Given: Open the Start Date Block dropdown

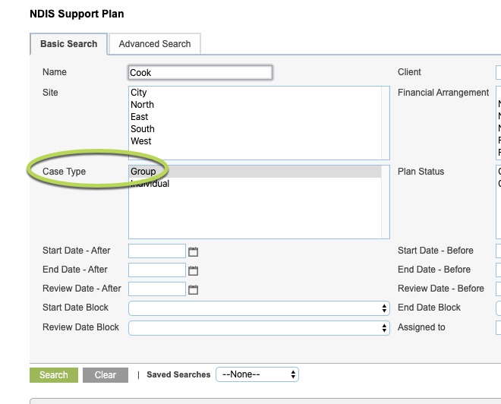Looking at the screenshot, I should 259,308.
